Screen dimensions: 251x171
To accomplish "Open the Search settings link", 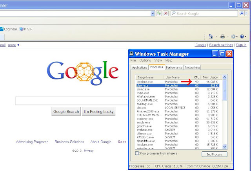I will tap(221, 45).
